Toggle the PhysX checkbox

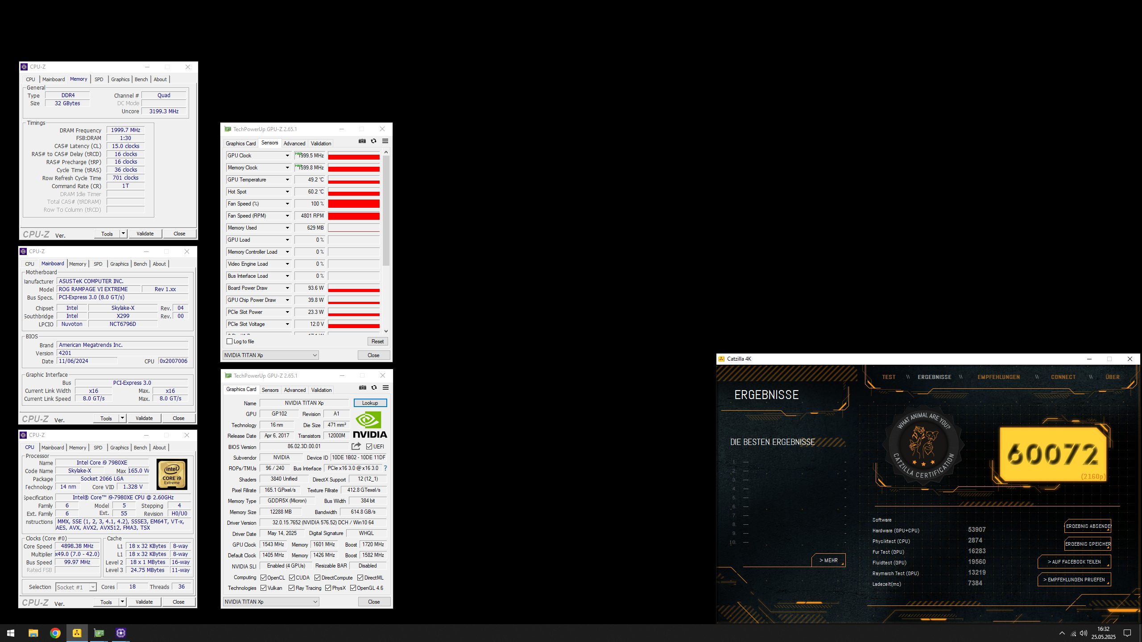tap(328, 588)
